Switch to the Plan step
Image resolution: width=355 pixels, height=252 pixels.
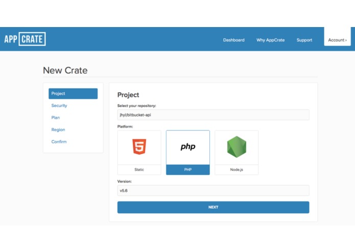click(x=56, y=117)
